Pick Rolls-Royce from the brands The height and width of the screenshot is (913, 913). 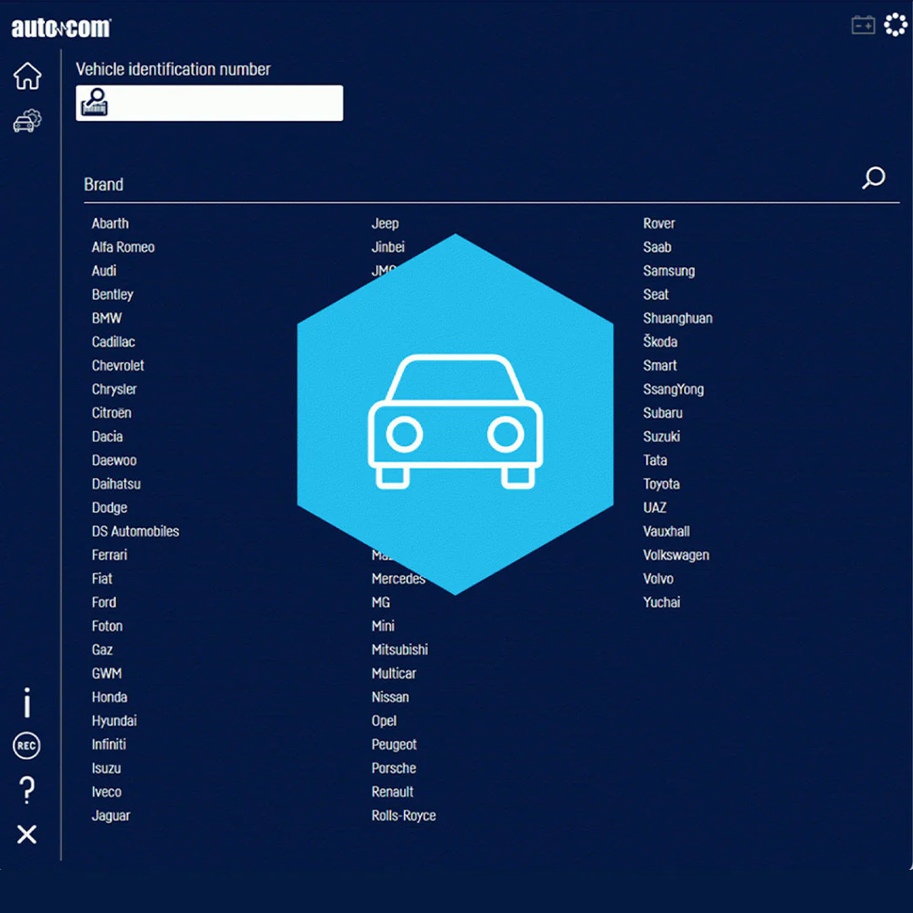403,816
